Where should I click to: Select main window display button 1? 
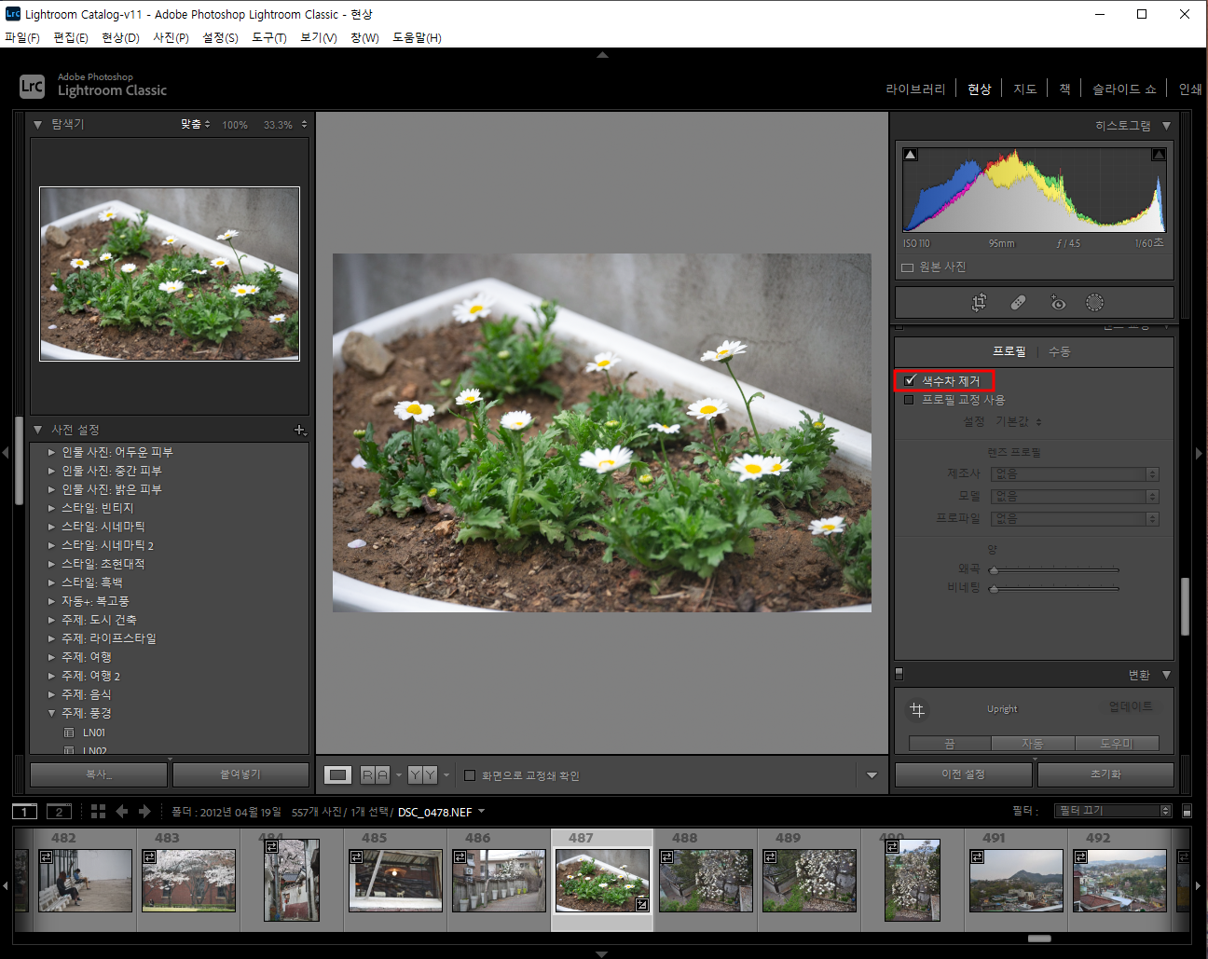coord(24,812)
